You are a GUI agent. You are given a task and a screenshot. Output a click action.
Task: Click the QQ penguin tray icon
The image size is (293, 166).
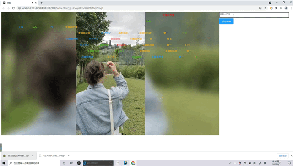click(x=240, y=163)
